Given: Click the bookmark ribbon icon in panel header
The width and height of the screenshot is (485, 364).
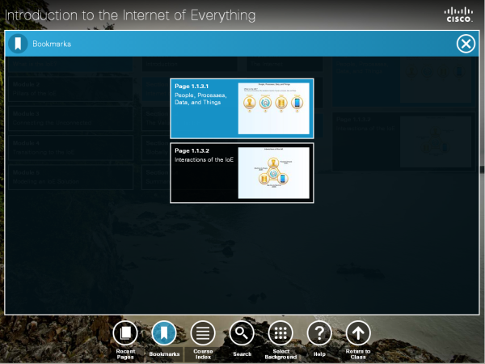Looking at the screenshot, I should click(x=18, y=44).
